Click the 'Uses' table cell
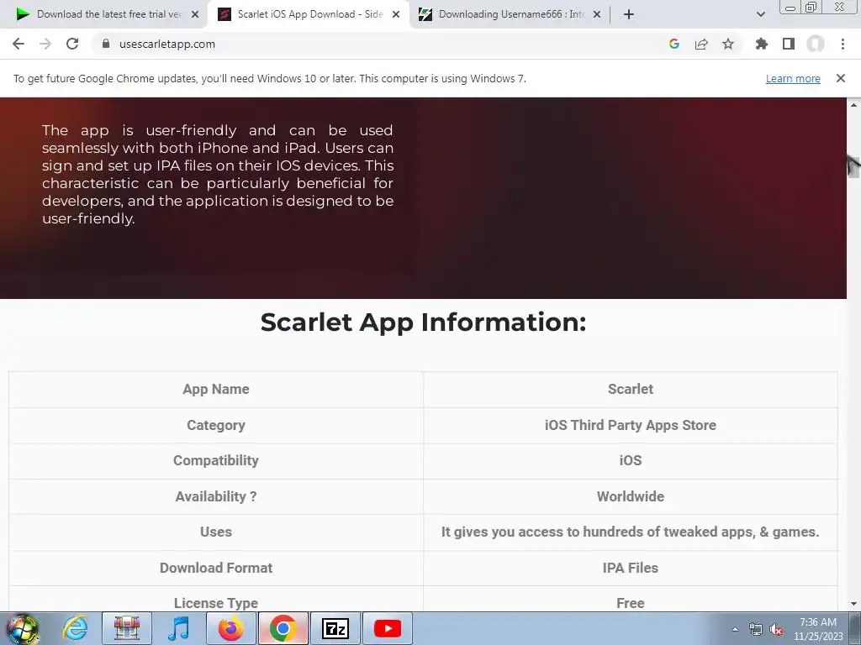 coord(216,532)
